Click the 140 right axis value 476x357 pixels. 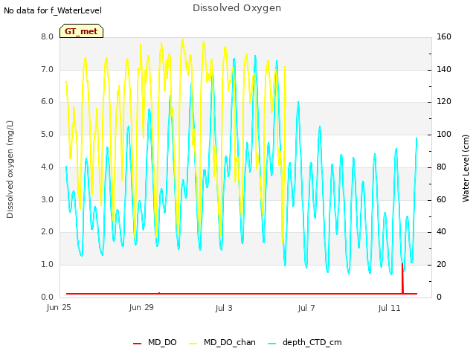(x=444, y=69)
